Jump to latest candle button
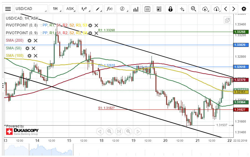250x157 pixels. [119, 132]
